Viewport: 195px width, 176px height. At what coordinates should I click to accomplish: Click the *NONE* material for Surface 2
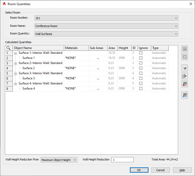(70, 68)
